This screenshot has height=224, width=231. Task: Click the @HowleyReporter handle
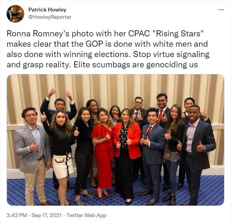click(x=50, y=17)
